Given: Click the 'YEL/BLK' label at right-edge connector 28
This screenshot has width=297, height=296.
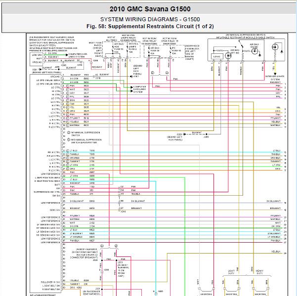Looking at the screenshot, I should pyautogui.click(x=276, y=252).
